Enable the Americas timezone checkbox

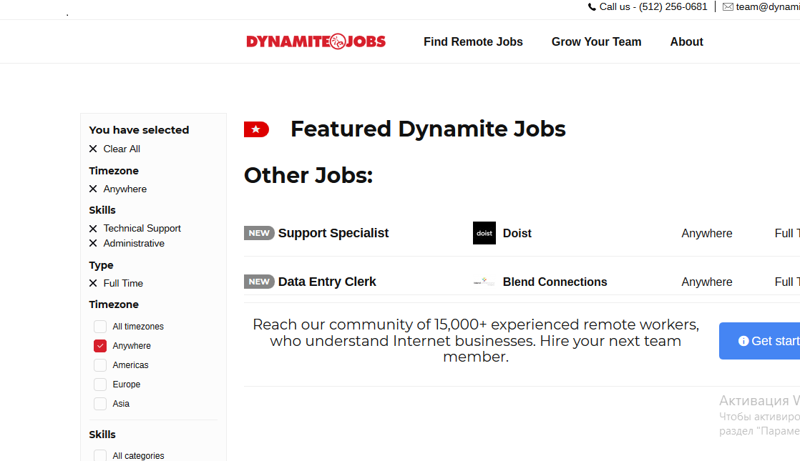pos(100,365)
